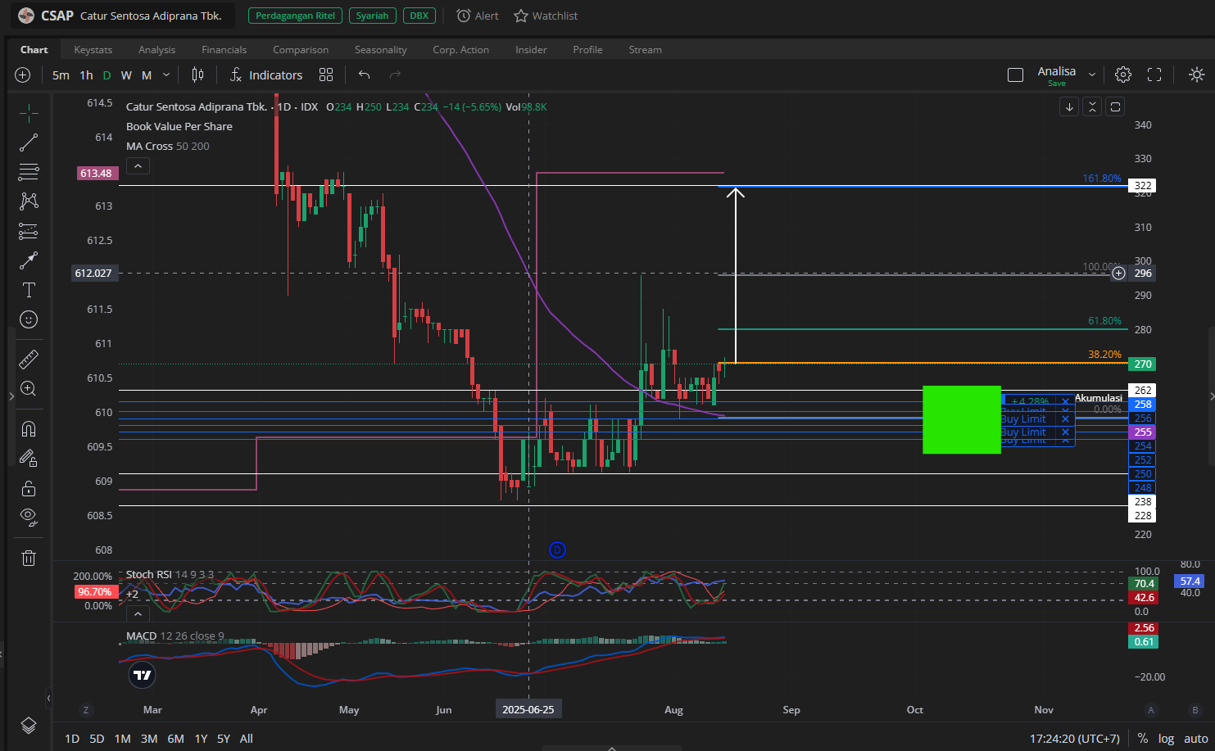Maximize the main chart pane
Screen dimensions: 1215x751
coord(1115,106)
